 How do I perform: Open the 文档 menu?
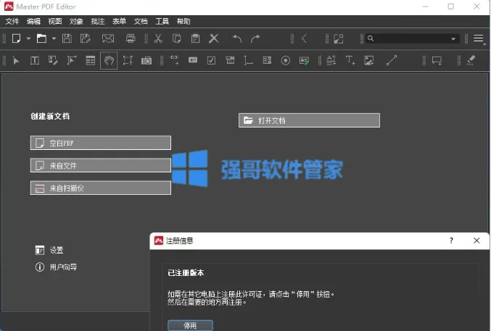click(x=141, y=21)
